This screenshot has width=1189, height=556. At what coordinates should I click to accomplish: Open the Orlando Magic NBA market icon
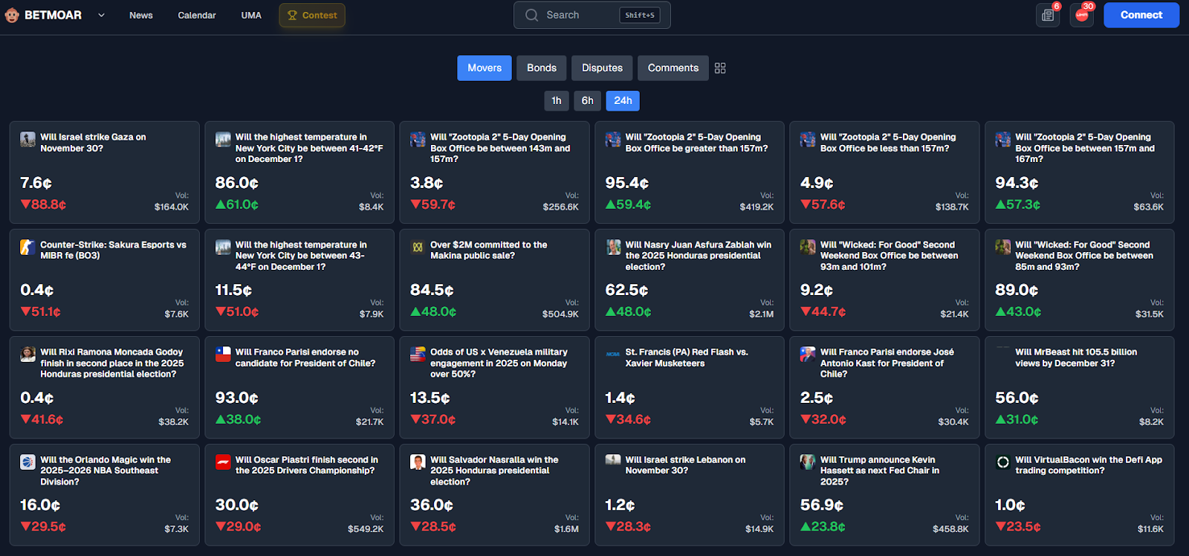[27, 462]
